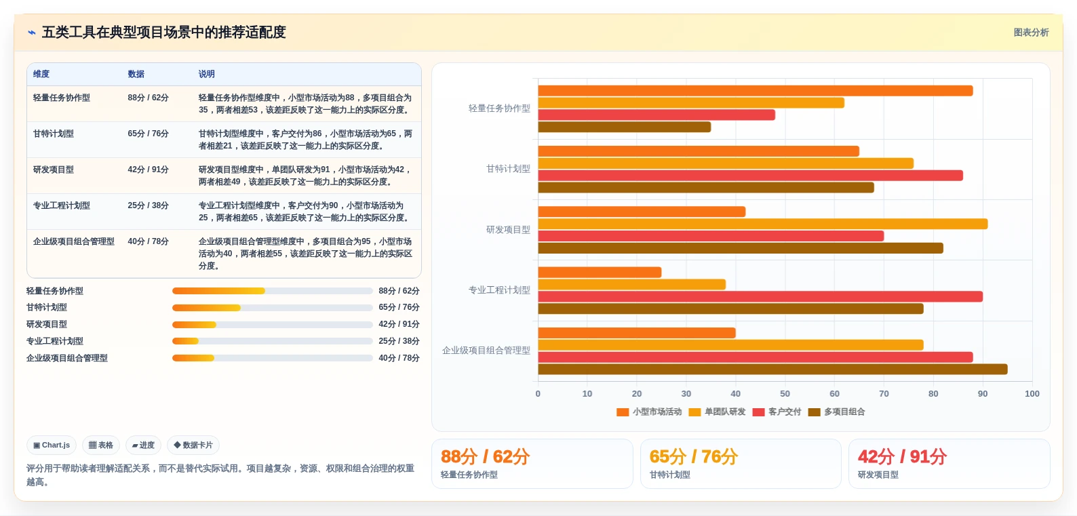1077x516 pixels.
Task: Click chart axis label 轻量任务协作型
Action: pos(499,108)
